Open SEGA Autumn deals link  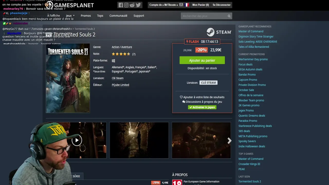(x=250, y=69)
